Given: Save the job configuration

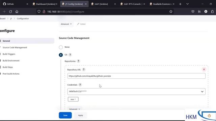Looking at the screenshot, I should coord(65,115).
